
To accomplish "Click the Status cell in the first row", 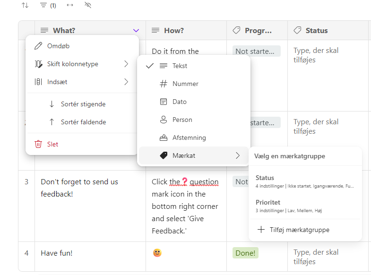I will [x=328, y=76].
